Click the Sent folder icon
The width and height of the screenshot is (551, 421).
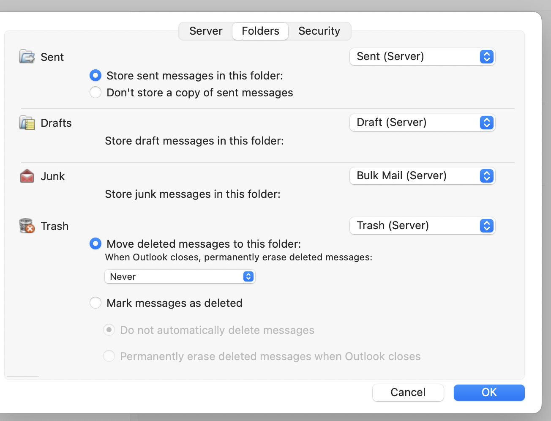pos(26,56)
